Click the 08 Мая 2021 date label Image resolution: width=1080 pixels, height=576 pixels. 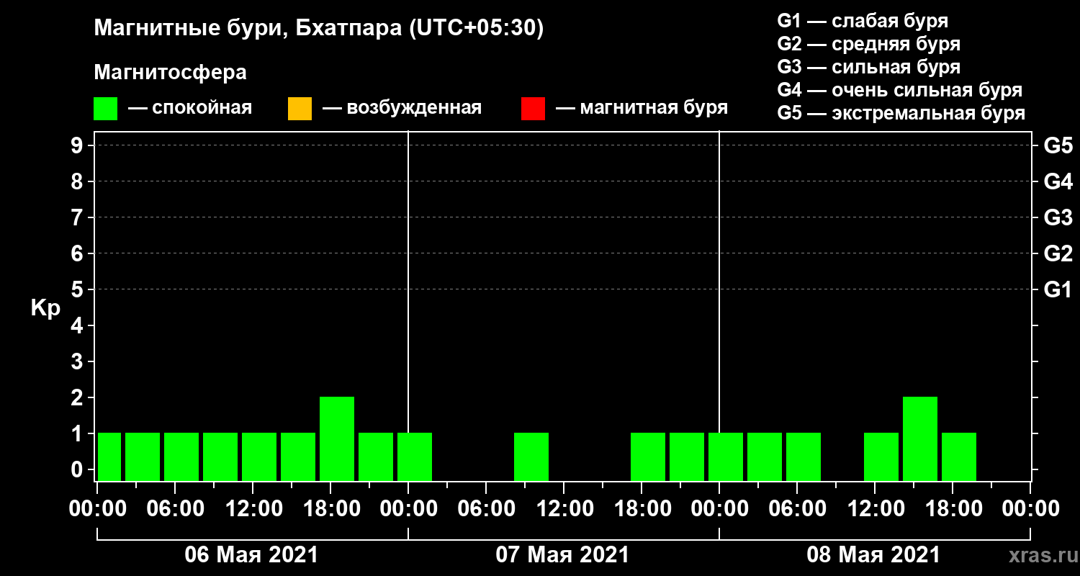click(x=873, y=555)
